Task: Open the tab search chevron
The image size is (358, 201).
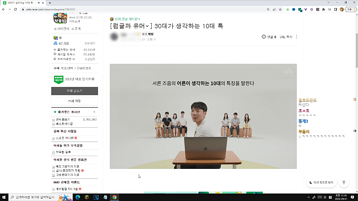Action: (x=328, y=3)
